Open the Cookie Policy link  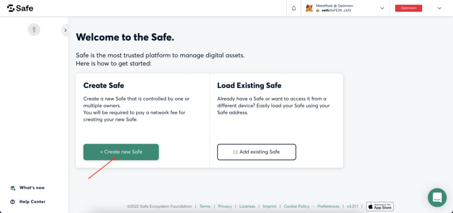(296, 206)
